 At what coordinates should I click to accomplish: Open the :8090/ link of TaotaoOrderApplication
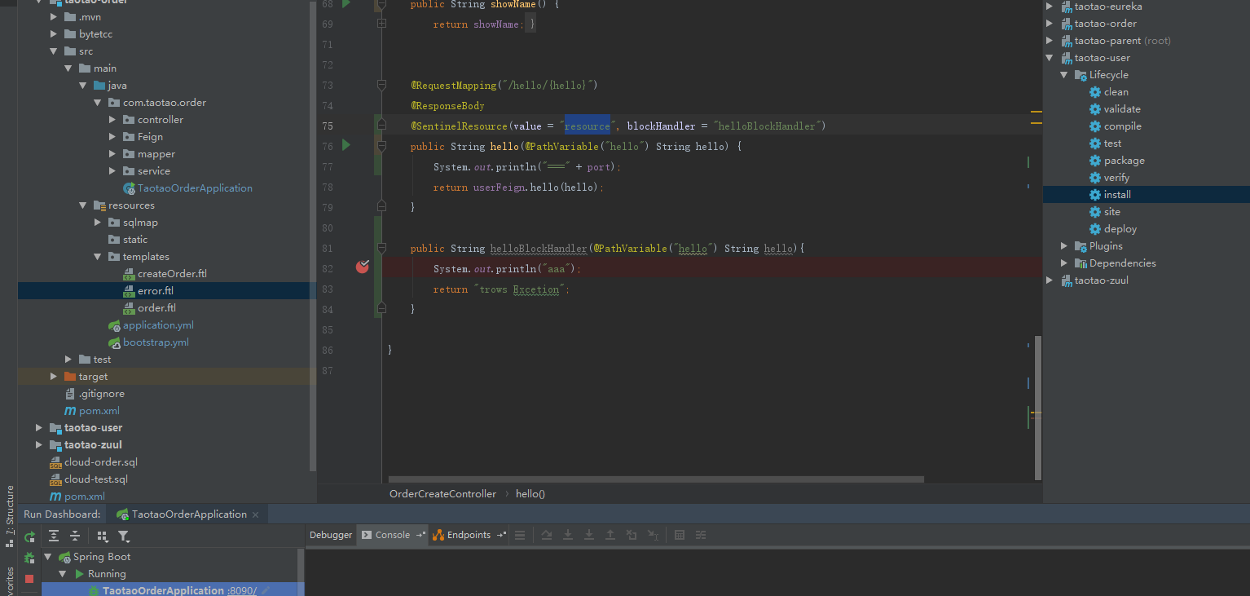[242, 590]
